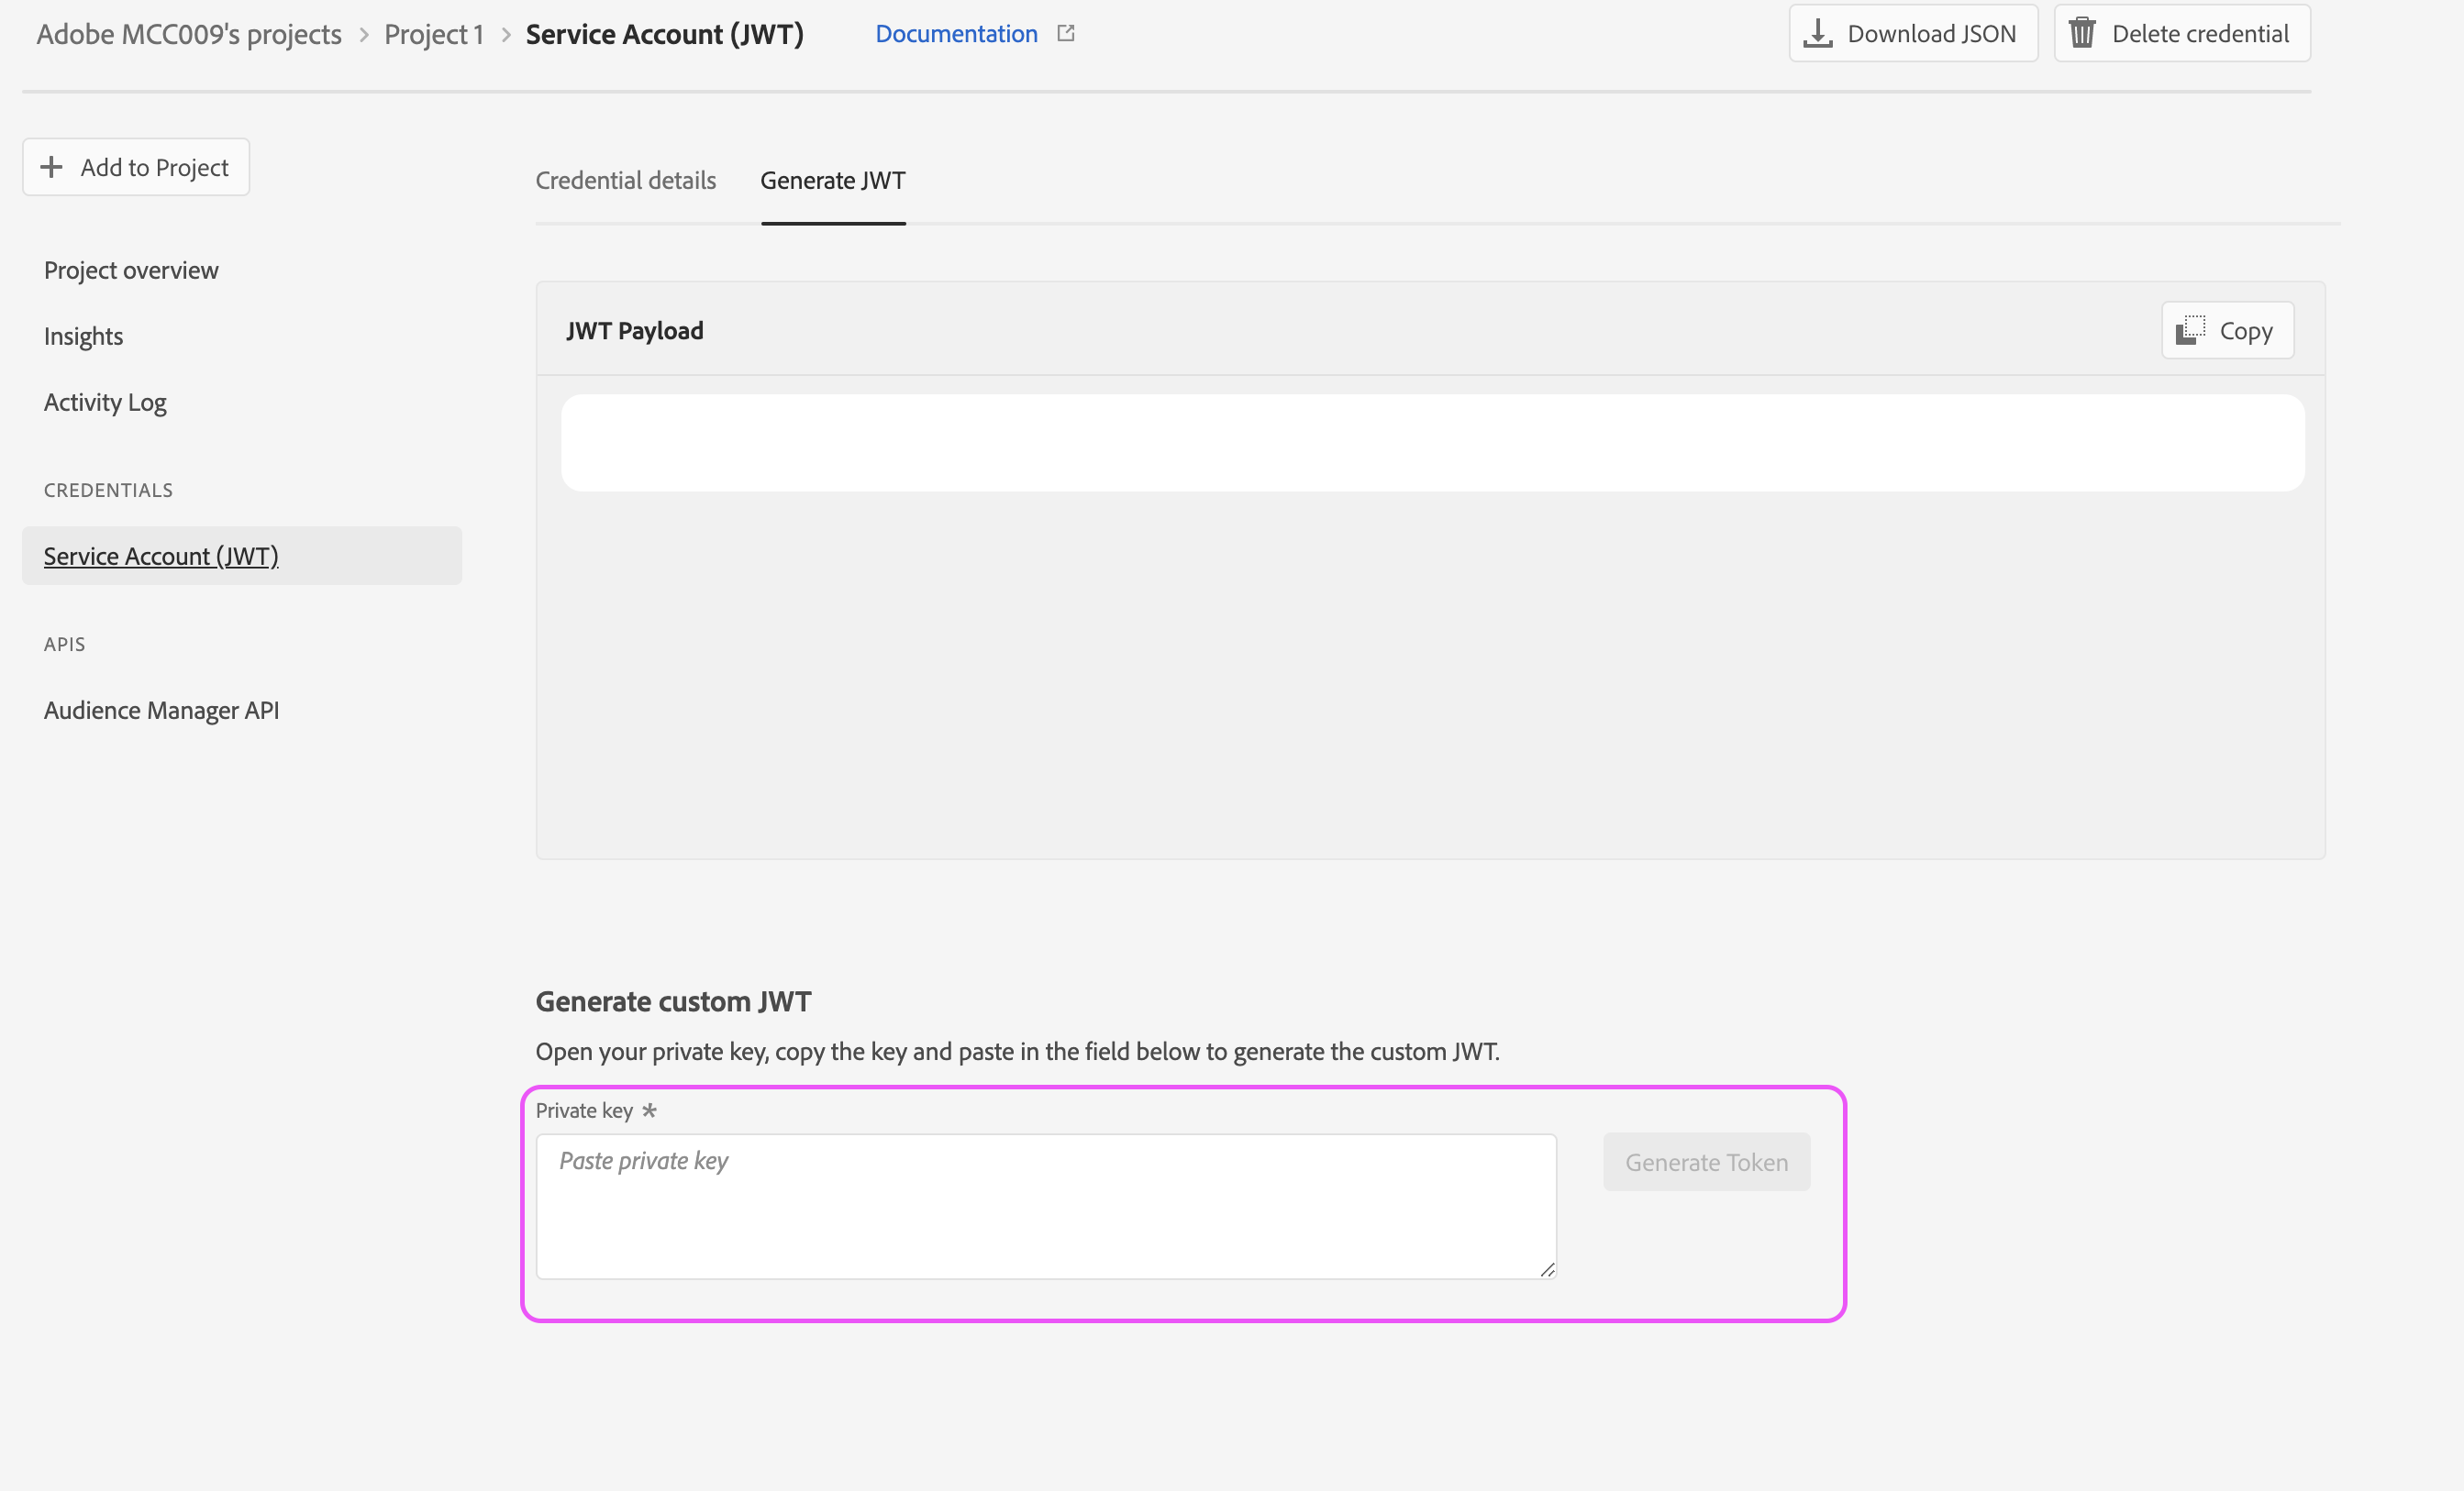The image size is (2464, 1491).
Task: Grab the private key textarea resize handle
Action: point(1547,1269)
